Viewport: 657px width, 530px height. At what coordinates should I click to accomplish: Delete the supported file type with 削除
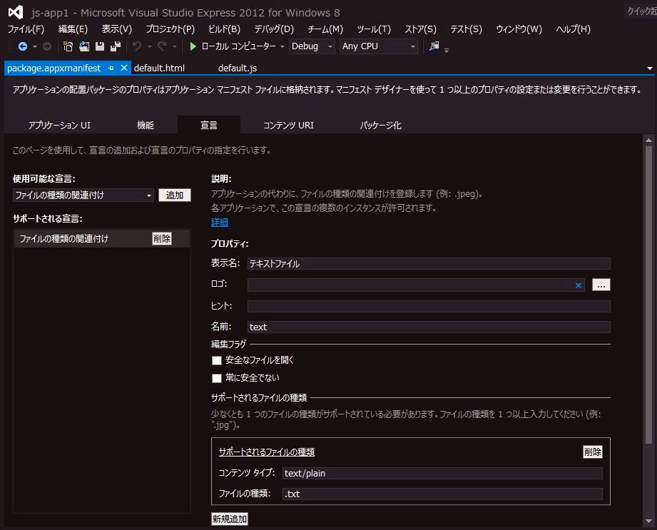click(593, 452)
